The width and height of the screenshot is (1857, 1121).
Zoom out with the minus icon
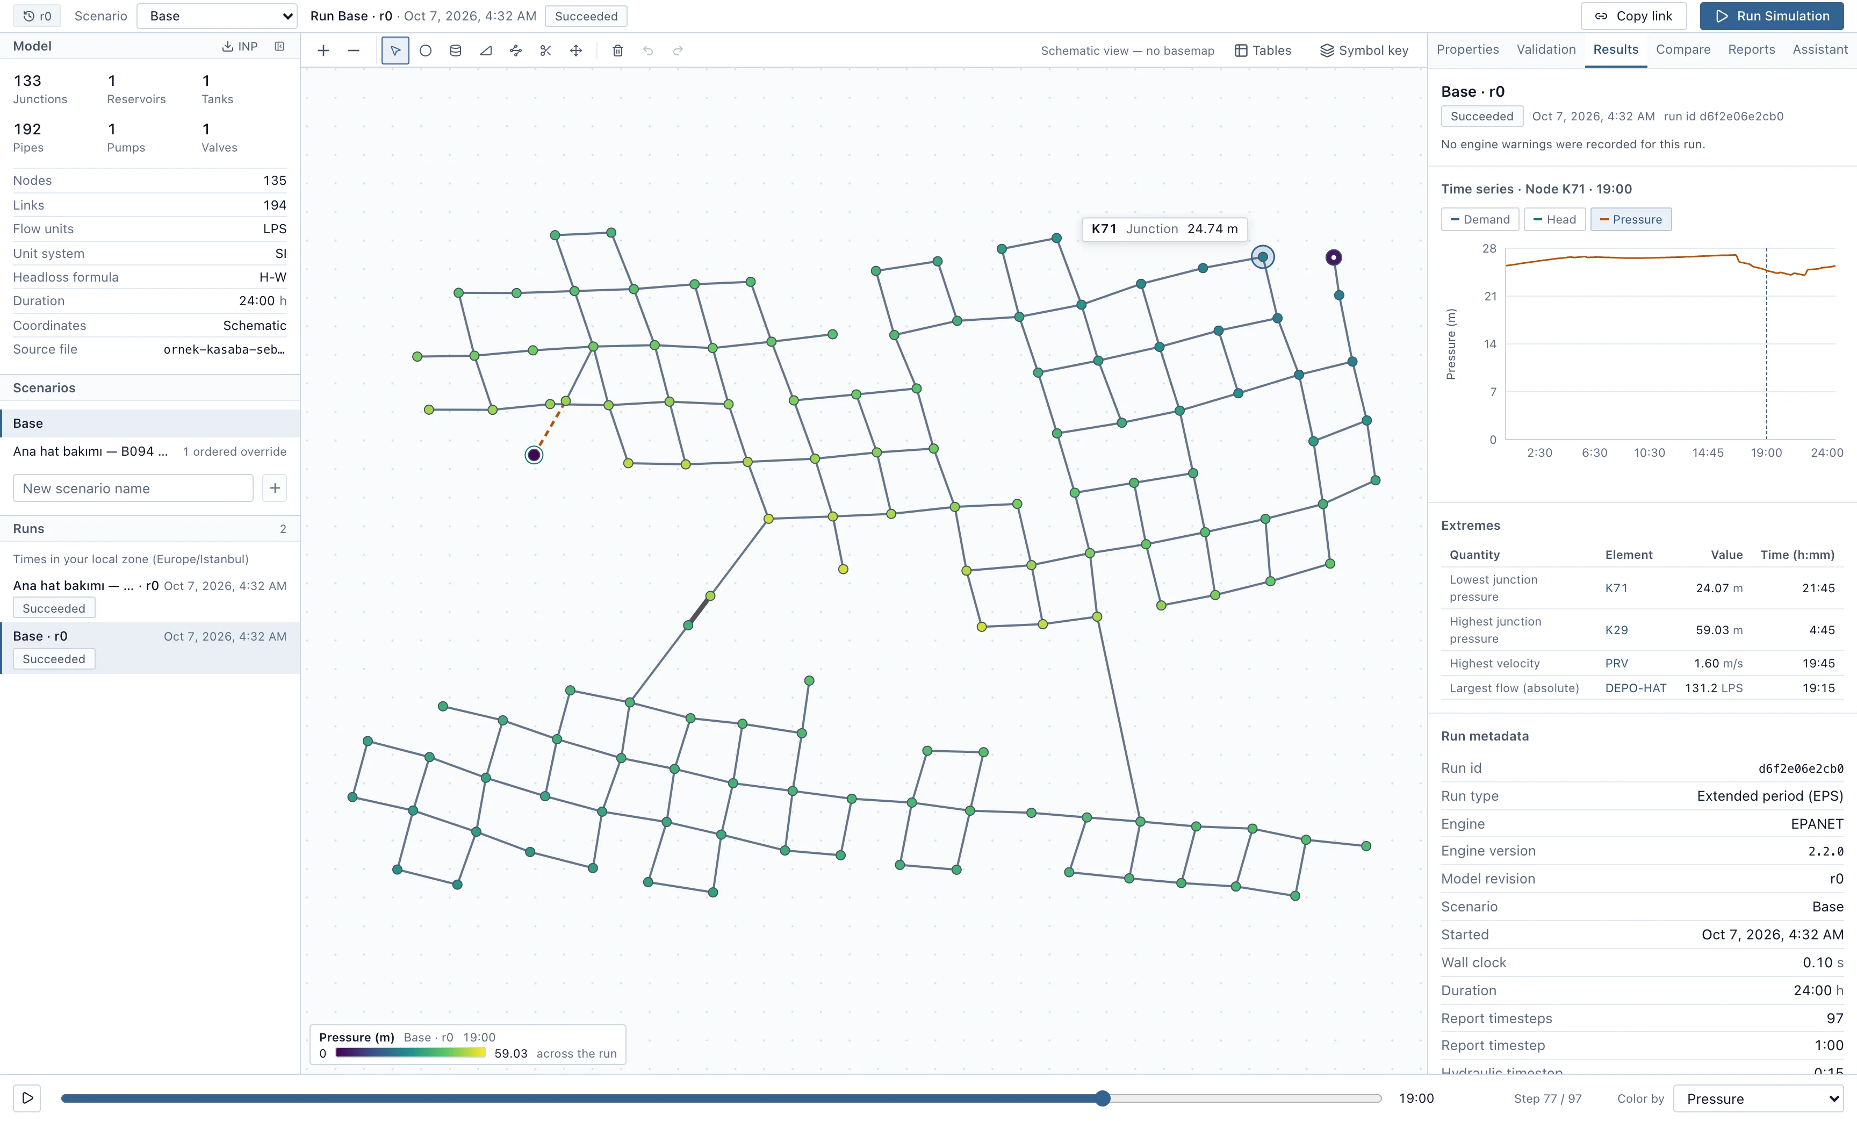tap(354, 51)
